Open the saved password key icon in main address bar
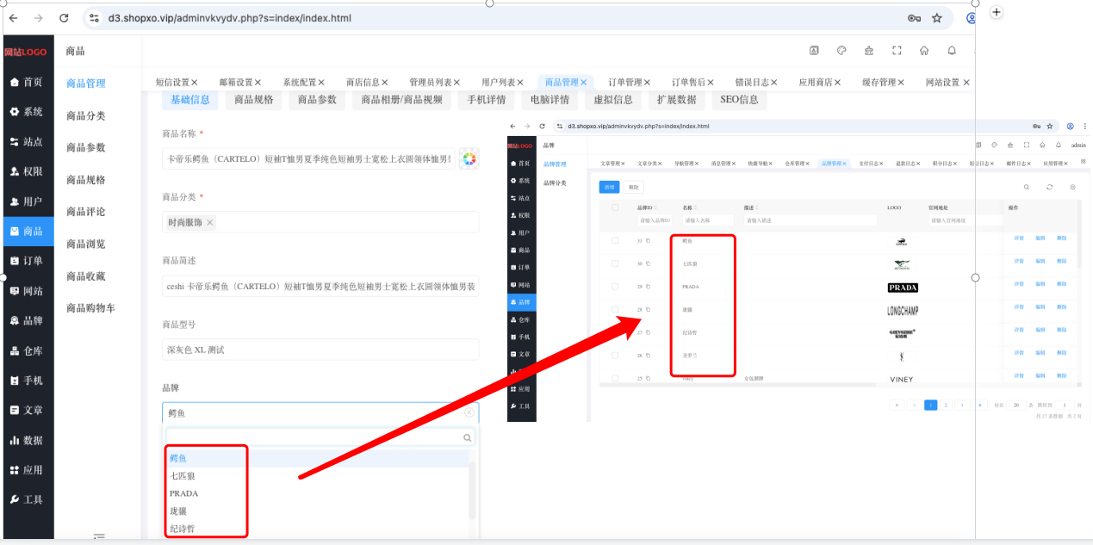Screen dimensions: 1093x545 coord(915,17)
